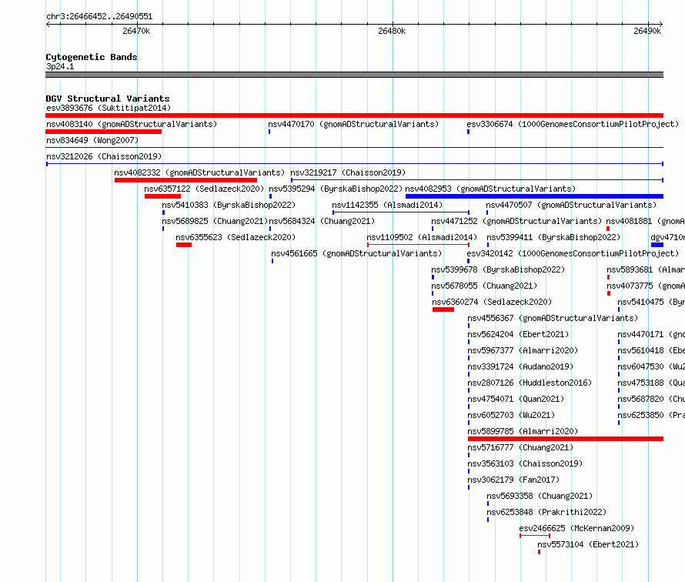Open nsv6052703 (Wu2021) label
Image resolution: width=685 pixels, height=582 pixels.
(x=511, y=415)
